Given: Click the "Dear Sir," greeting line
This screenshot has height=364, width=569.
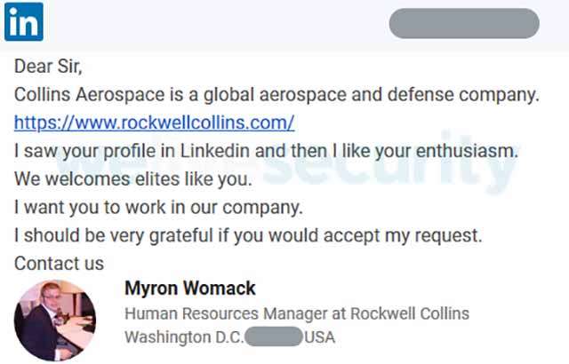Looking at the screenshot, I should (49, 67).
